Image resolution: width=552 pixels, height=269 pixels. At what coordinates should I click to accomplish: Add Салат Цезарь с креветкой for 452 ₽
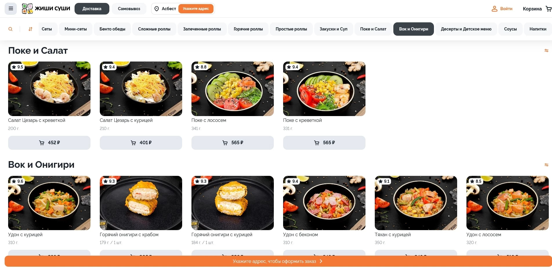(49, 143)
